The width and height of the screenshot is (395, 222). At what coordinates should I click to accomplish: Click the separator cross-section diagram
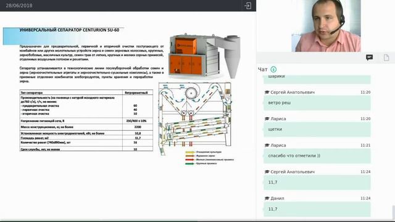point(196,118)
